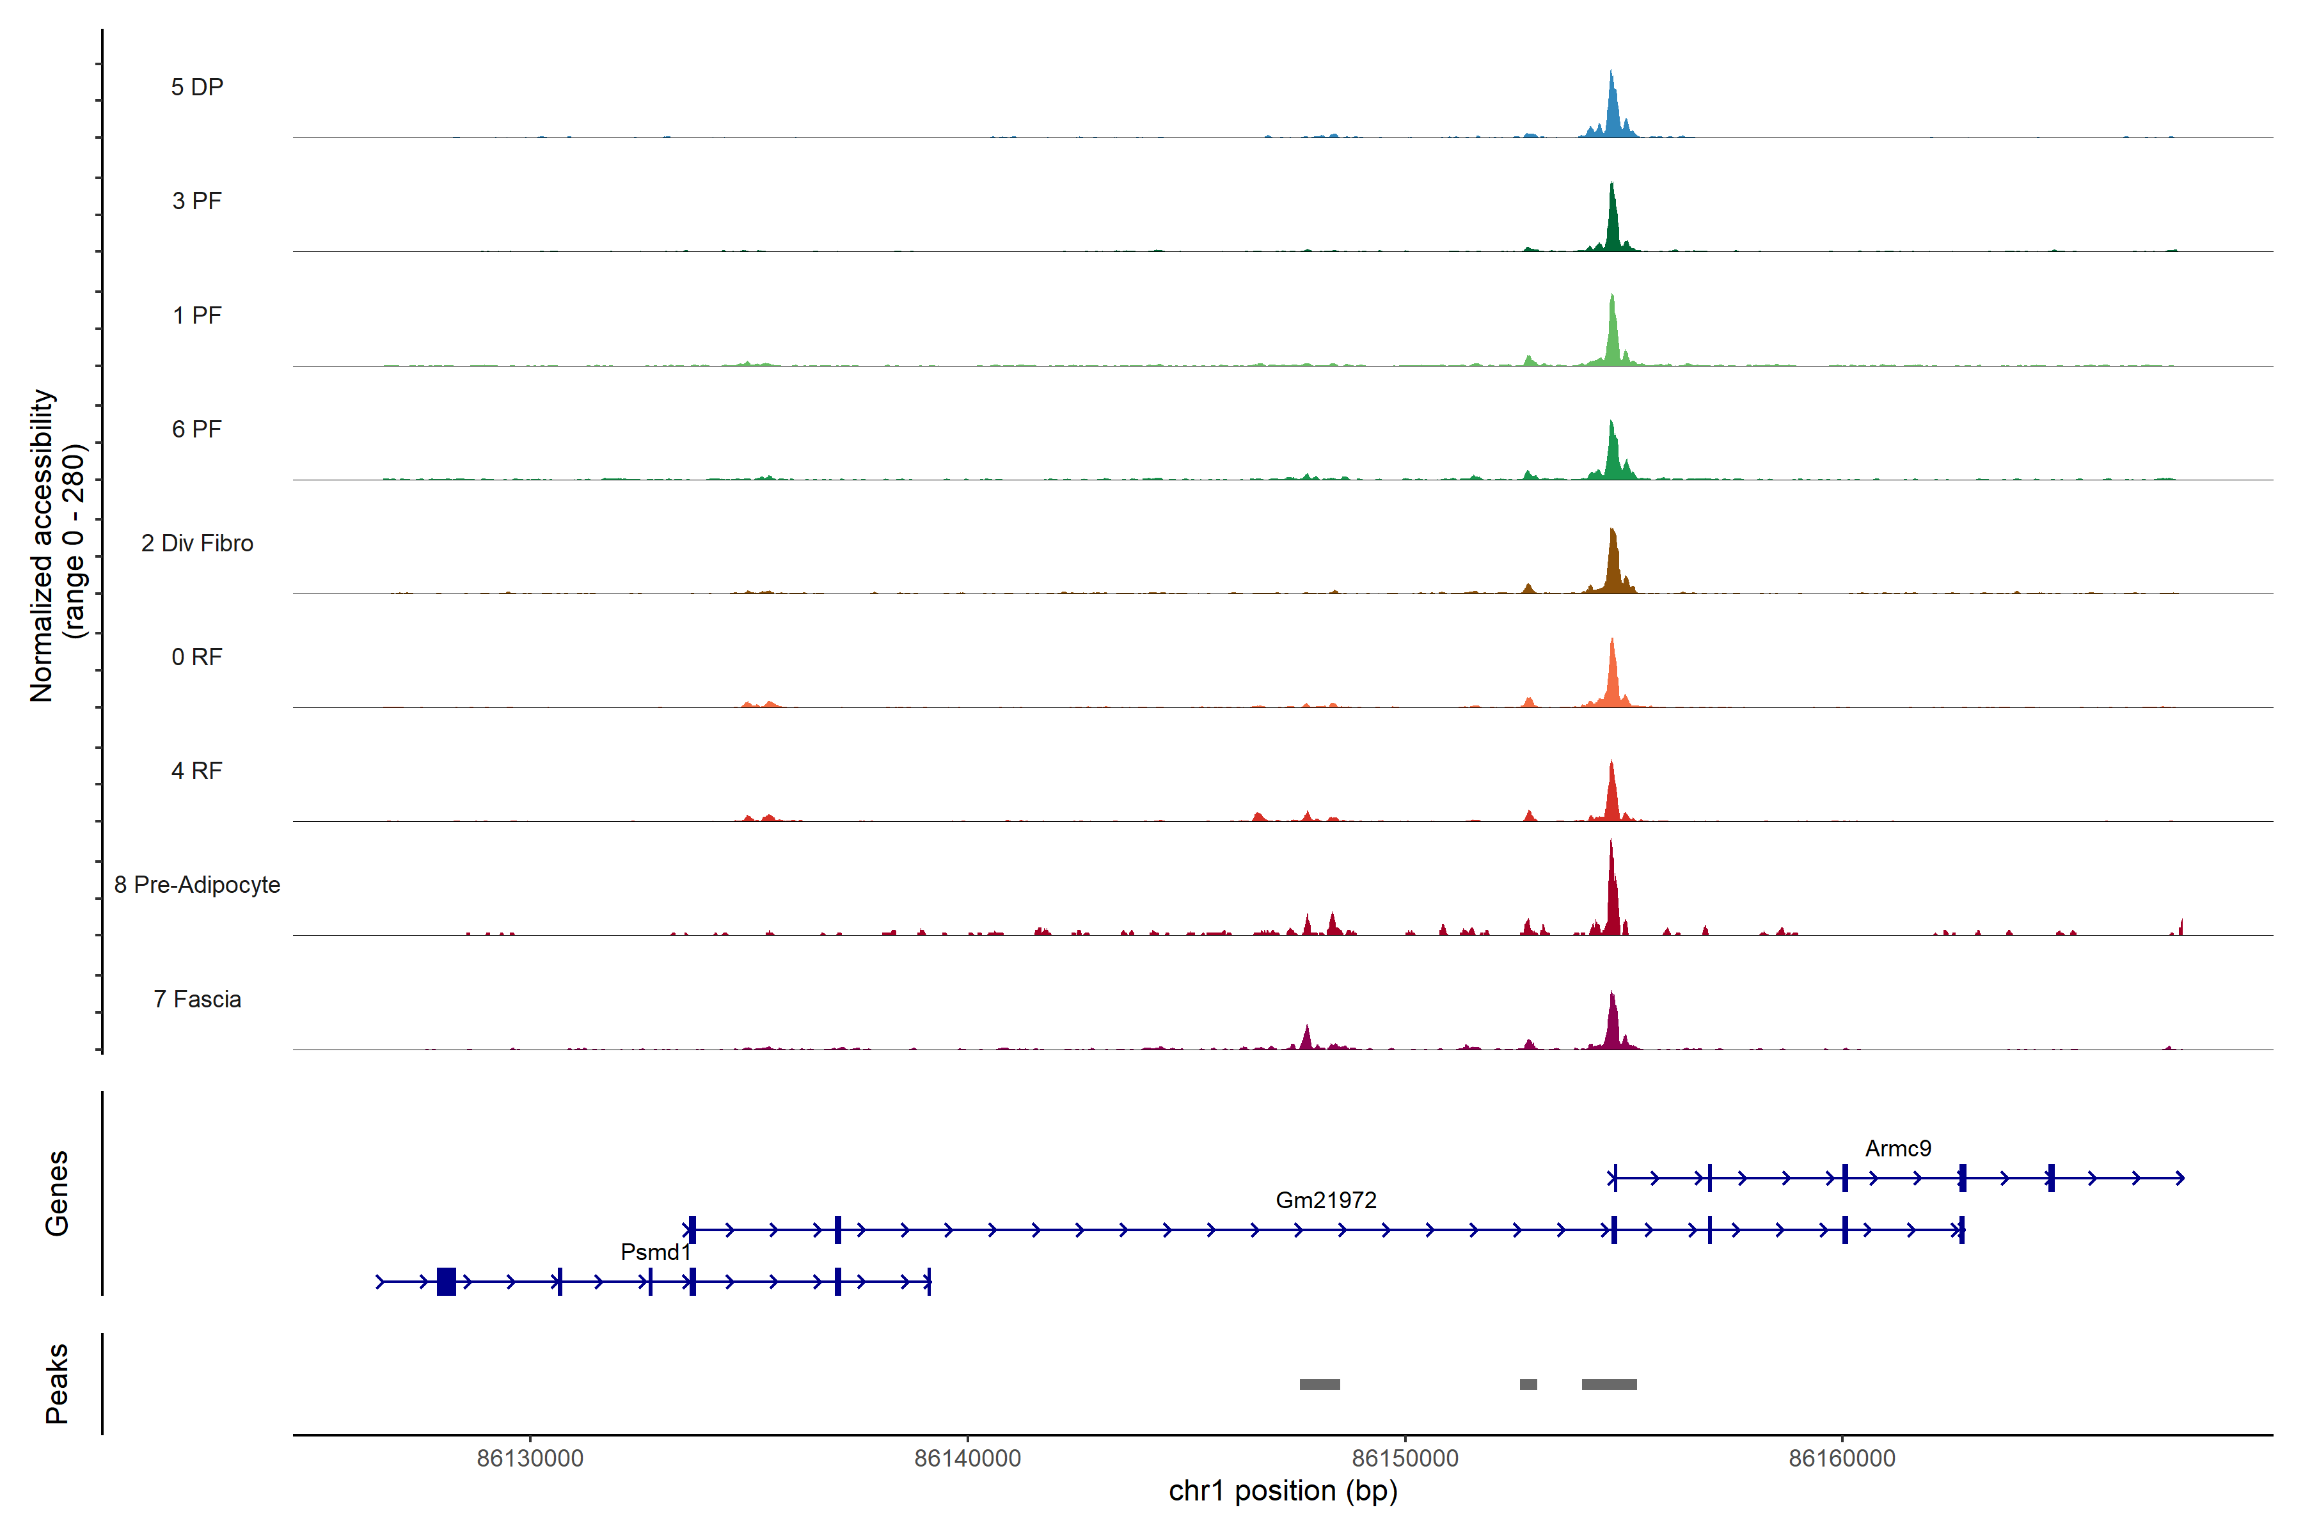Click the chr1 position (bp) axis title

[1283, 1491]
